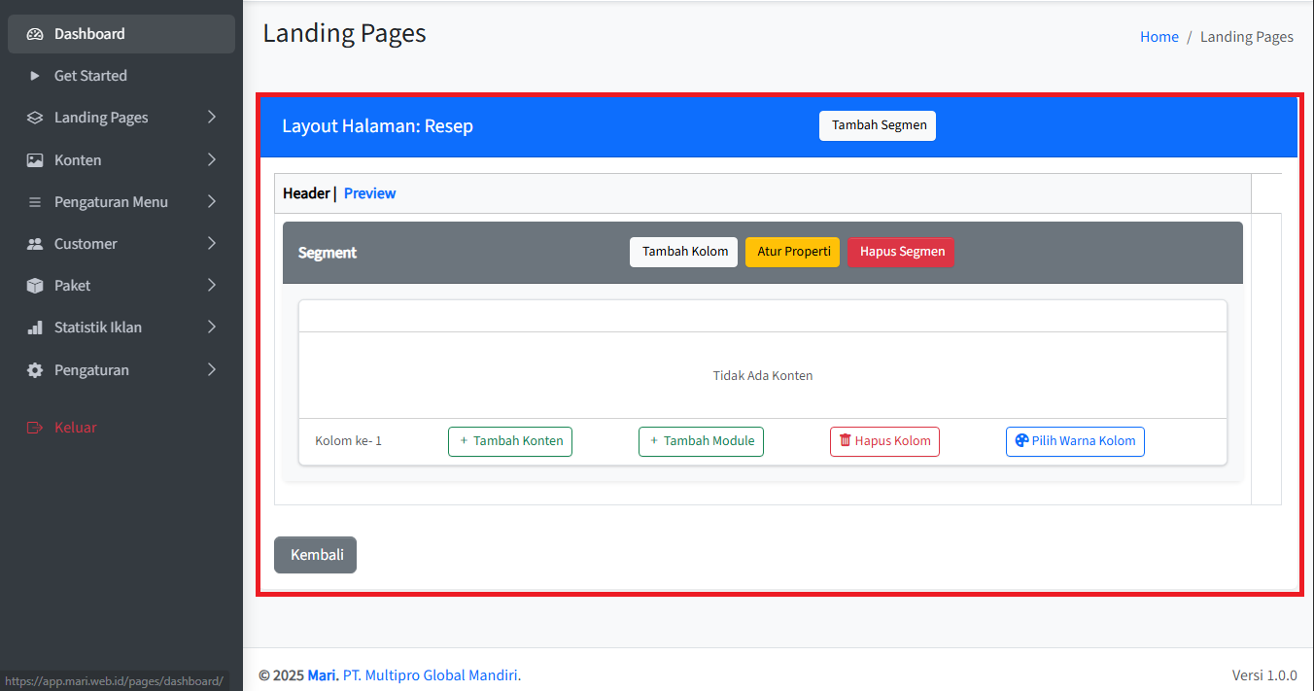Open Pilih Warna Kolom color picker
The image size is (1314, 691).
tap(1075, 441)
